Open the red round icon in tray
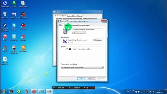Screen dimensions: 167x94 click(147, 92)
